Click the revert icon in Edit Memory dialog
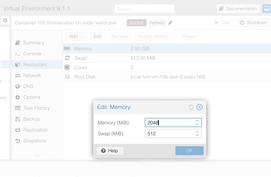 point(192,107)
